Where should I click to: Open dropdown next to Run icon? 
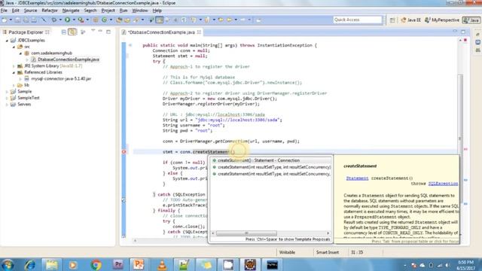[74, 20]
